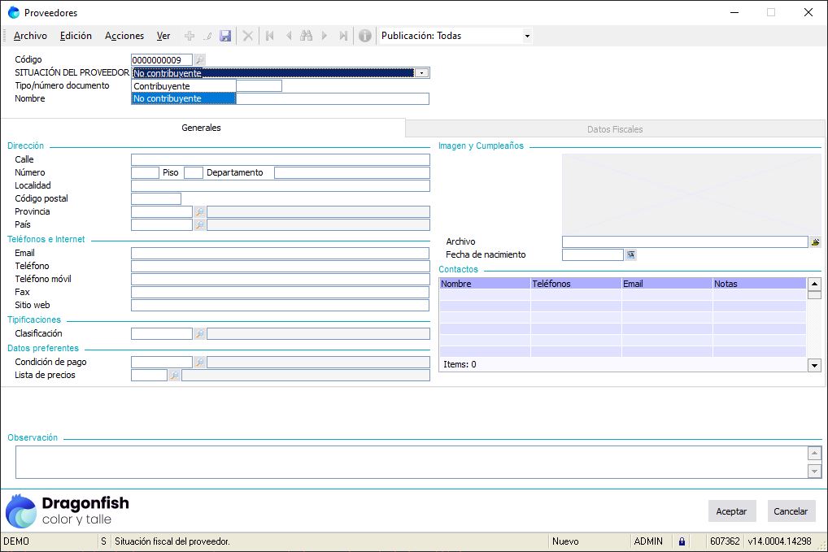Click the Aceptar button
This screenshot has height=552, width=828.
tap(731, 511)
